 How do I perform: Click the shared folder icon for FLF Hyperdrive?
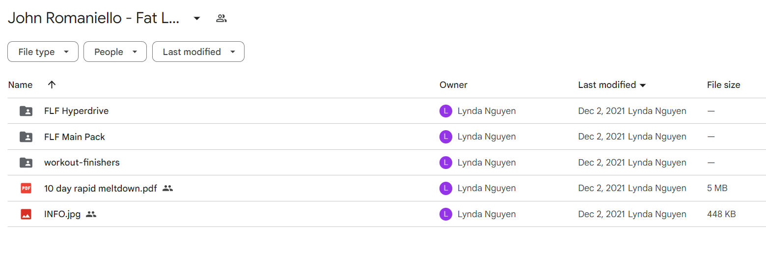[x=26, y=111]
